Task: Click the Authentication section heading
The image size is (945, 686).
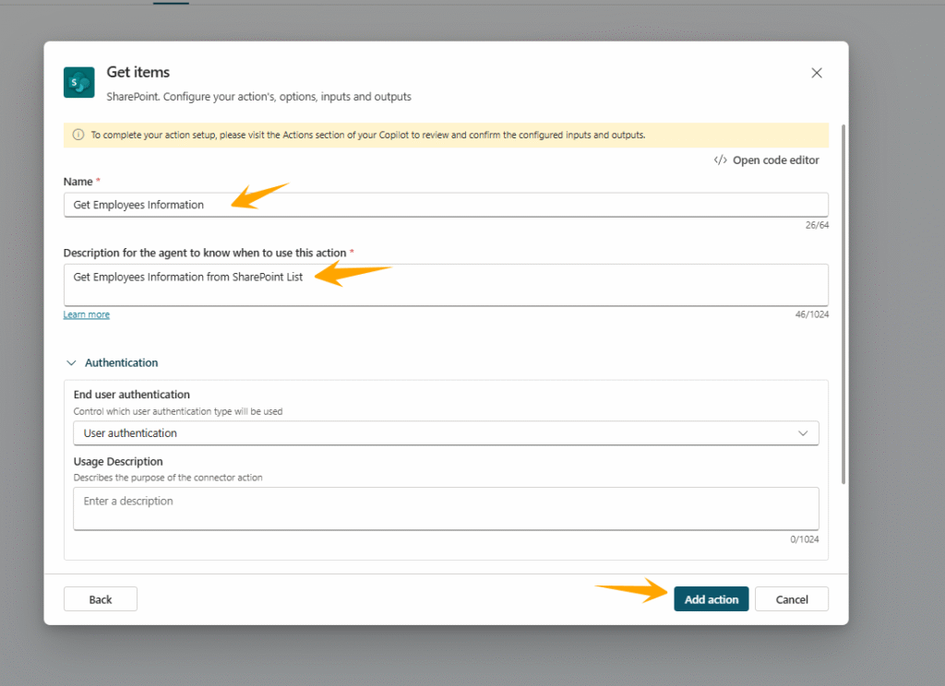Action: 121,363
